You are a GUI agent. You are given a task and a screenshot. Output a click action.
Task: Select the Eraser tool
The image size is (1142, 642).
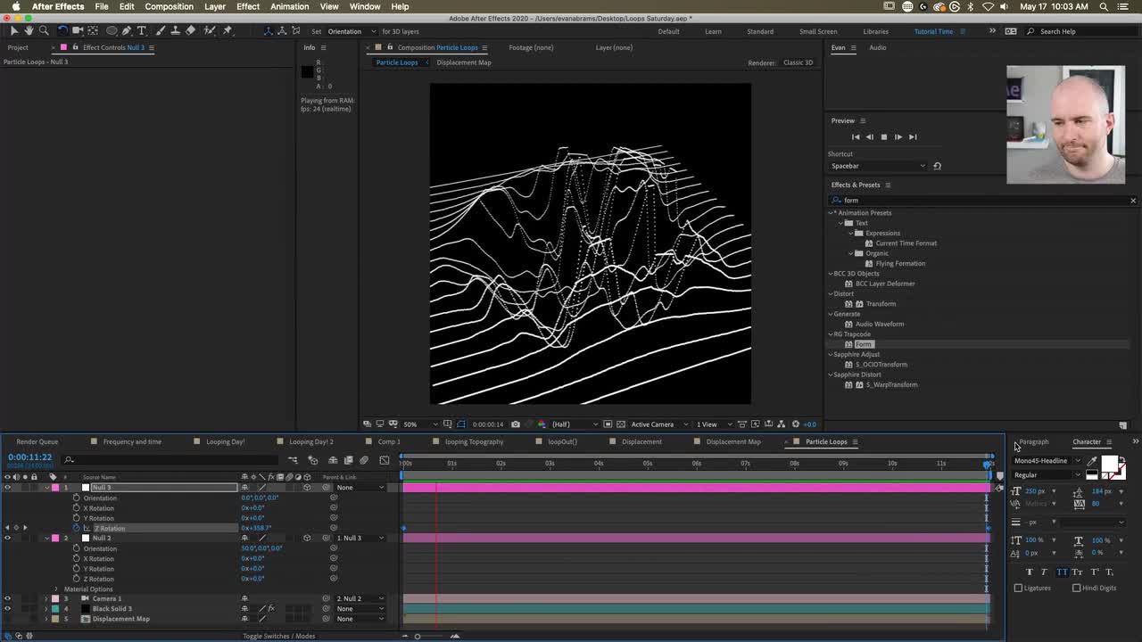coord(190,30)
